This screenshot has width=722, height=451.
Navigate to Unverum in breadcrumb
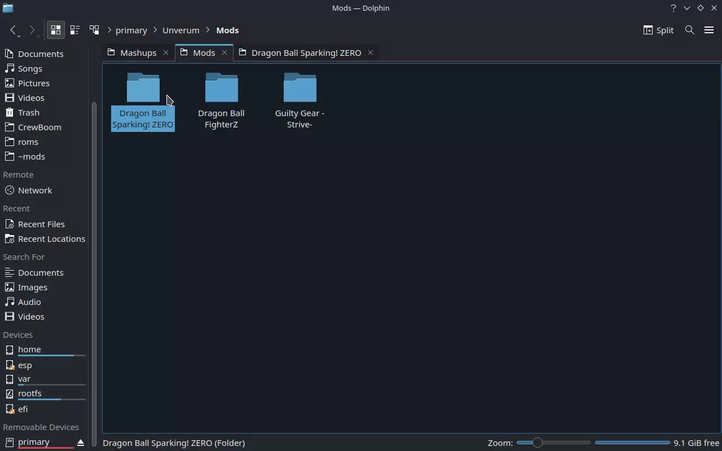click(x=181, y=30)
